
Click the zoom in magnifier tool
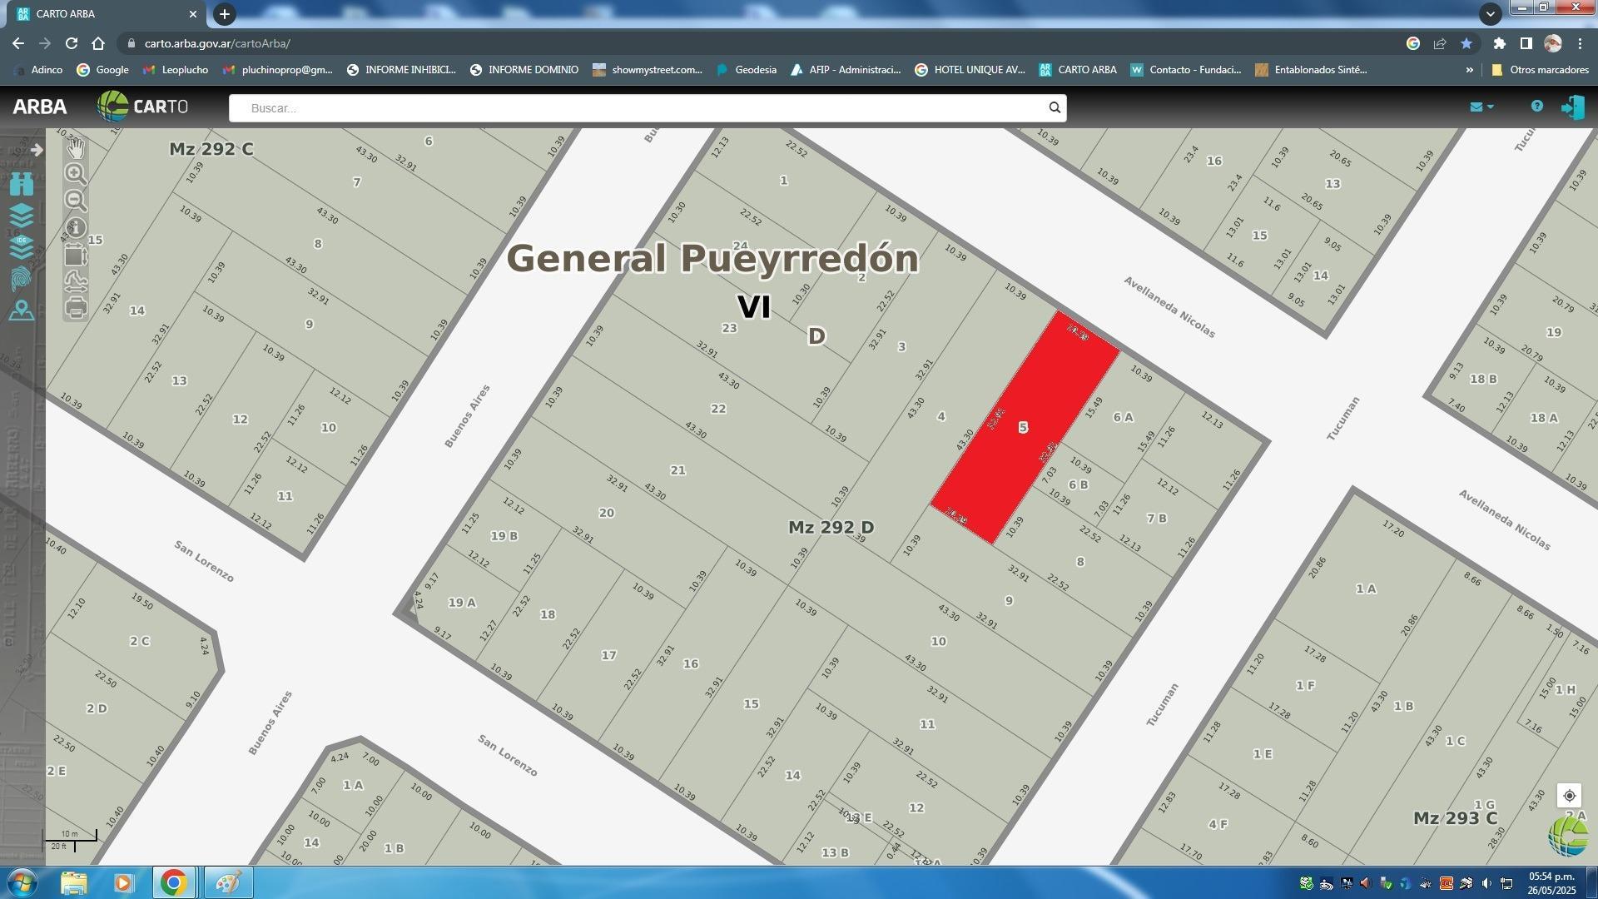[x=76, y=174]
